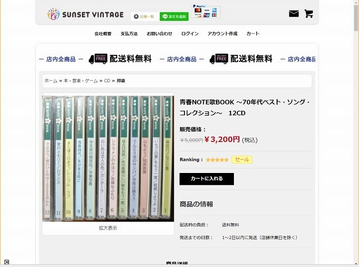
Task: Open the 会社概要 menu item
Action: [103, 34]
